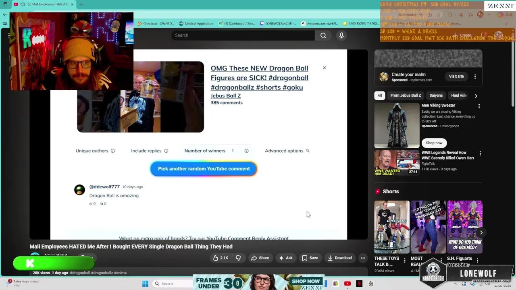Image resolution: width=516 pixels, height=290 pixels.
Task: Click #dragonball hashtag under video
Action: tap(80, 273)
